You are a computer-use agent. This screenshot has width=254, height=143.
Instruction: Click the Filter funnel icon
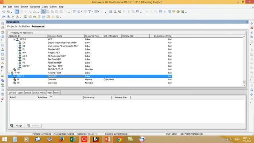(90, 12)
